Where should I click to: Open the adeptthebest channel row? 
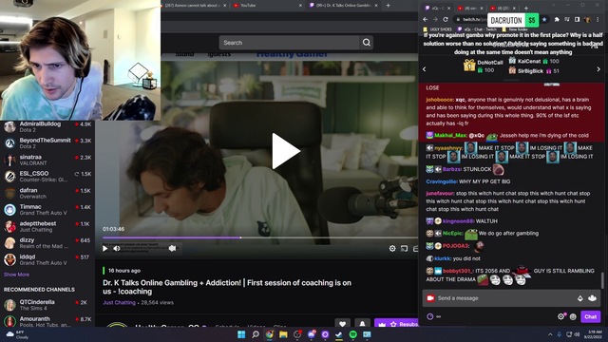tap(47, 226)
